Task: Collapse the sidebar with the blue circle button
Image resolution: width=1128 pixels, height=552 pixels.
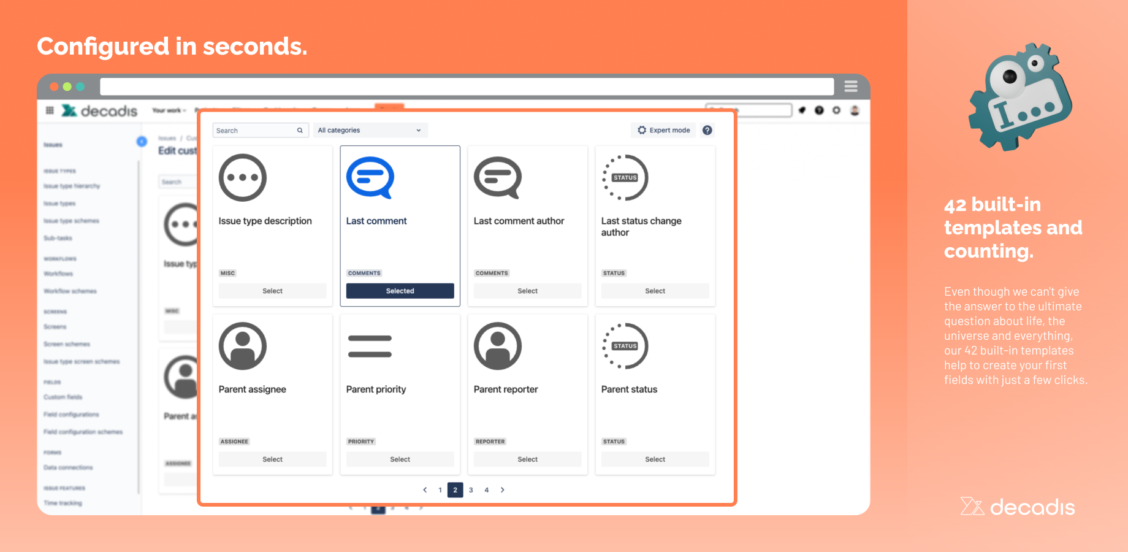Action: click(x=142, y=142)
